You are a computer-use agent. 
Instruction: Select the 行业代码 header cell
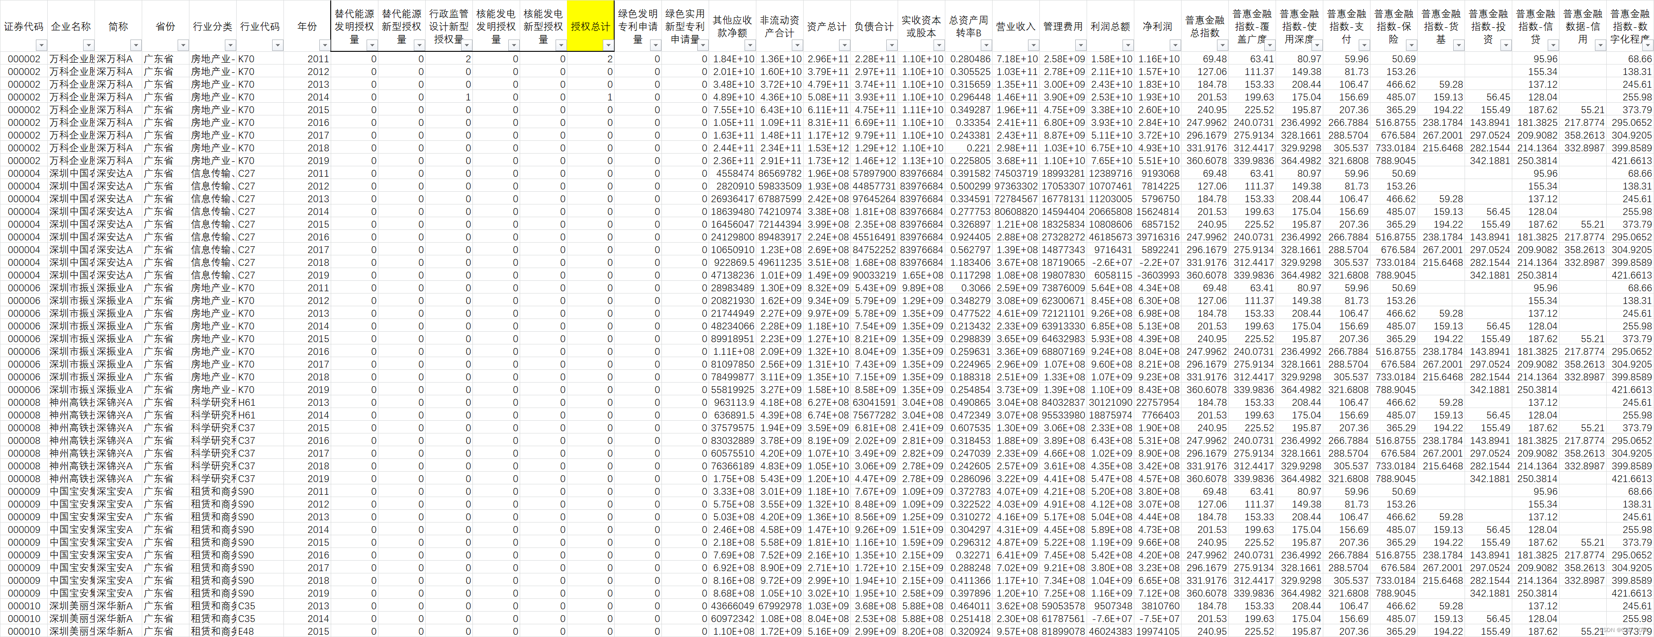point(259,26)
